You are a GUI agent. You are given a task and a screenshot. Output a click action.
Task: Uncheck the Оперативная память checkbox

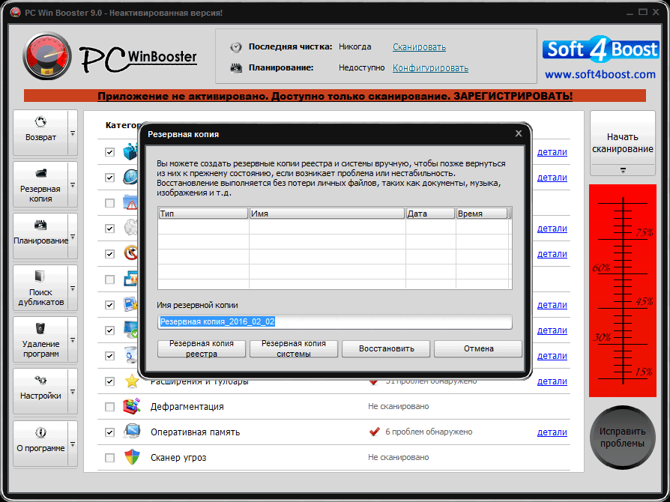[110, 432]
